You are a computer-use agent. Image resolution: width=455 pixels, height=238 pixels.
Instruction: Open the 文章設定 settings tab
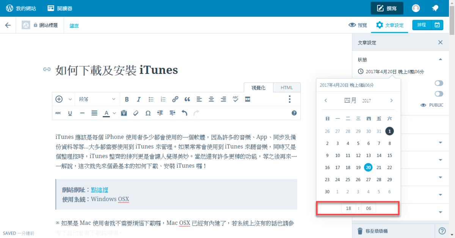[390, 25]
